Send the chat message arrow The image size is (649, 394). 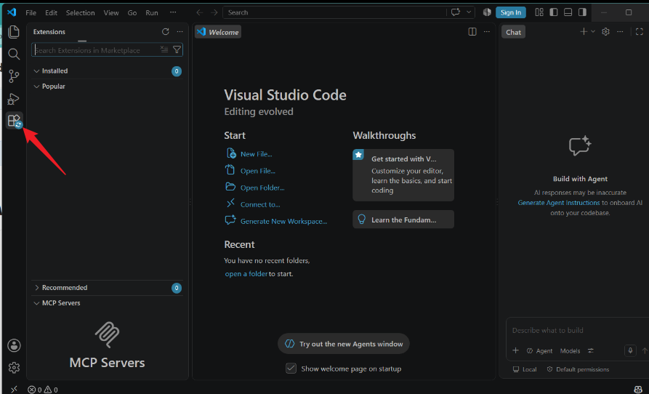tap(645, 350)
